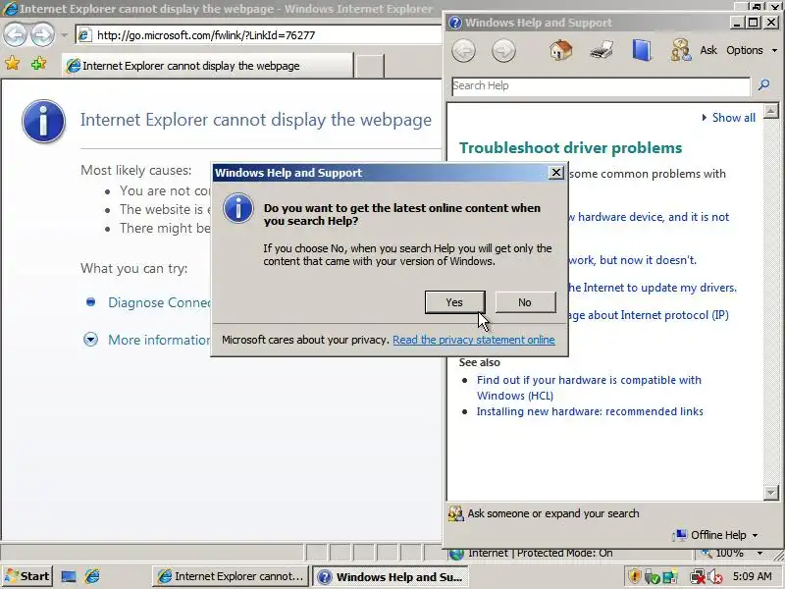
Task: Switch to Internet Explorer taskbar button
Action: (x=231, y=576)
